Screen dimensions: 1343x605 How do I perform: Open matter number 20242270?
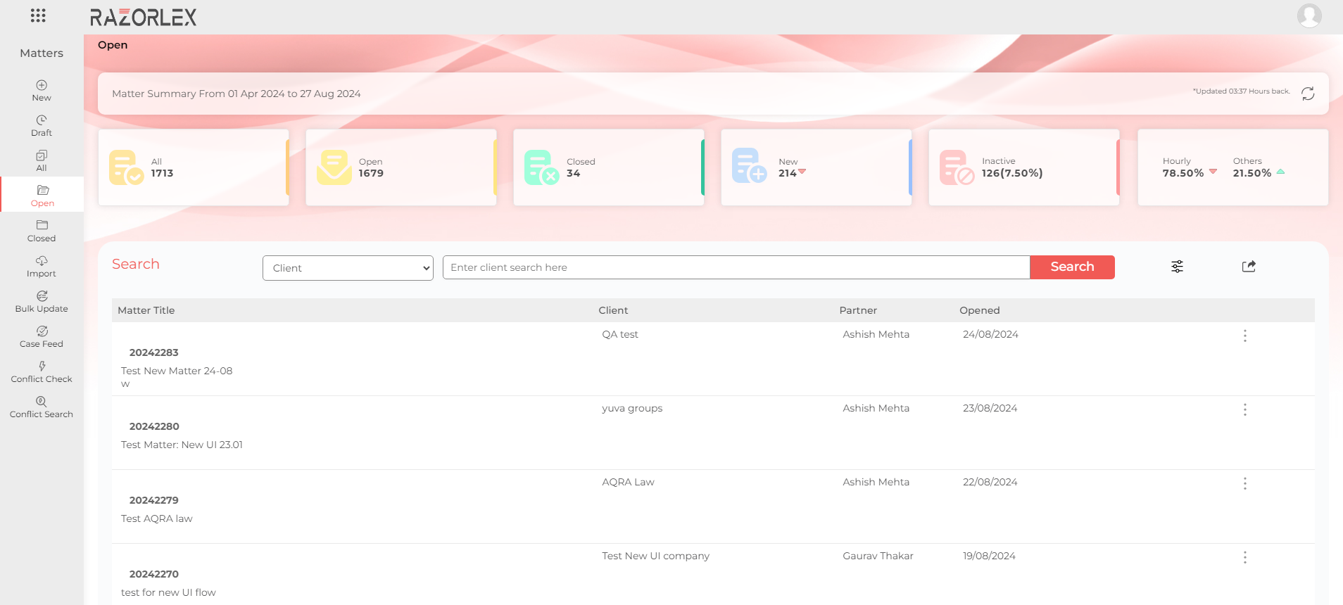[x=154, y=574]
